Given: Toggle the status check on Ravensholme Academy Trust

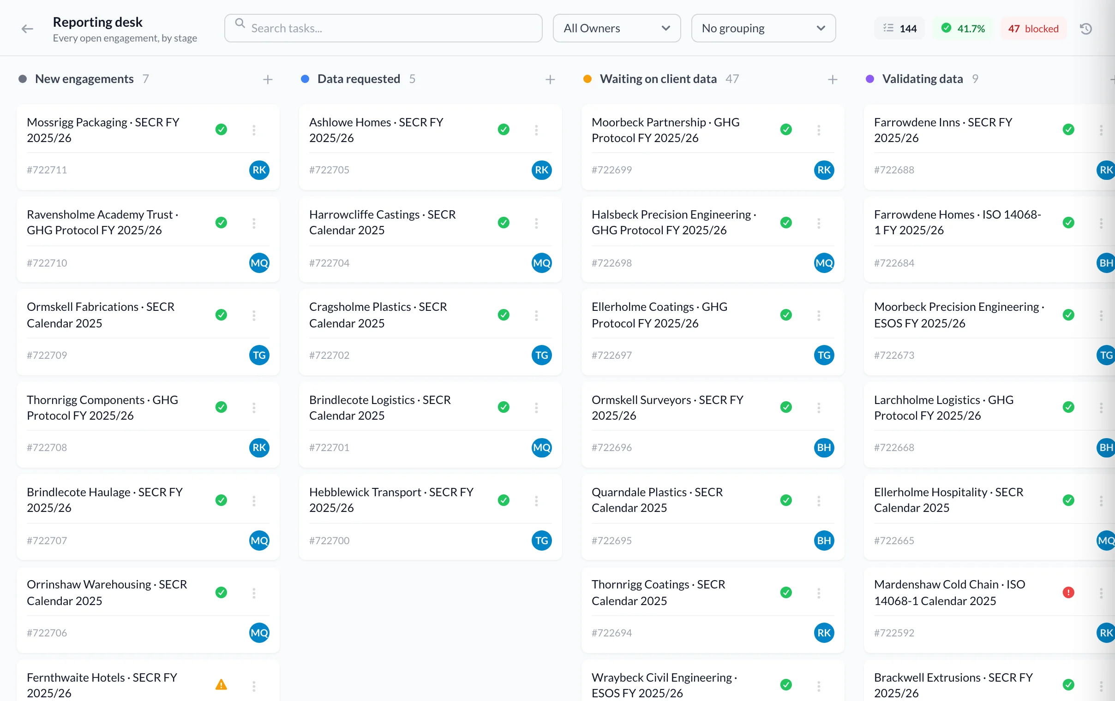Looking at the screenshot, I should pos(222,223).
